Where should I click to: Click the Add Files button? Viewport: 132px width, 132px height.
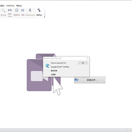click(x=89, y=80)
